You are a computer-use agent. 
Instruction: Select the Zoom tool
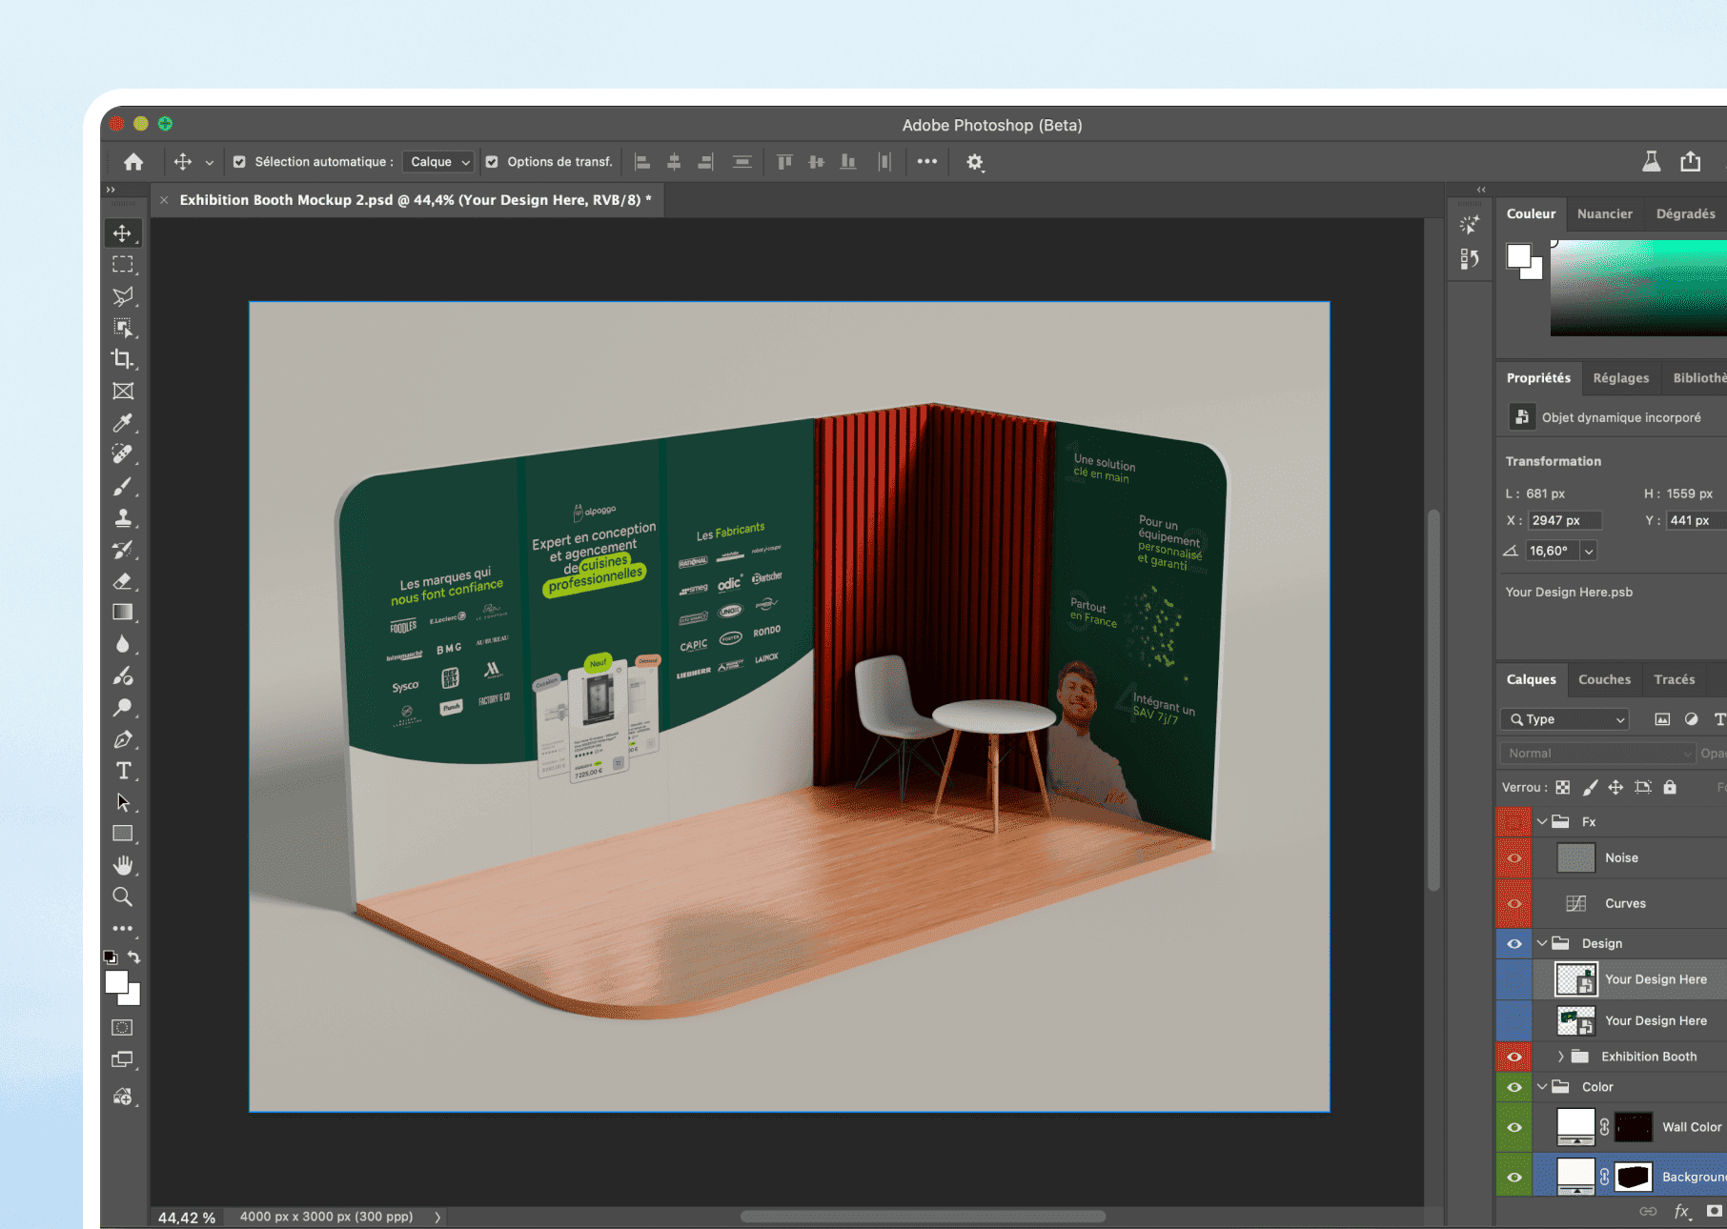(x=122, y=897)
